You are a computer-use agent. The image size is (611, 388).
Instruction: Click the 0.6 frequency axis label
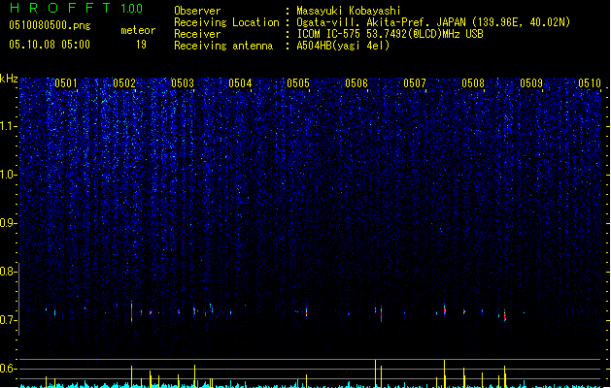coord(8,369)
